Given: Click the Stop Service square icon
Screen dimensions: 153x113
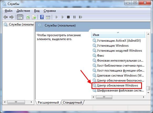Looking at the screenshot, I should [68, 17].
